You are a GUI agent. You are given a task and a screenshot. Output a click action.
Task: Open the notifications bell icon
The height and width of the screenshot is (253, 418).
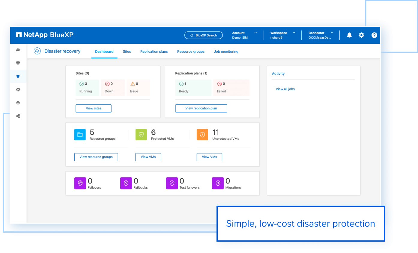coord(349,35)
